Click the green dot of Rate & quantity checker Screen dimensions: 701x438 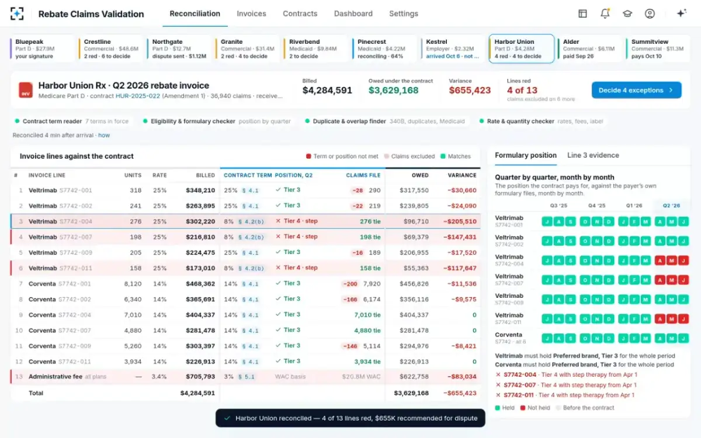482,121
